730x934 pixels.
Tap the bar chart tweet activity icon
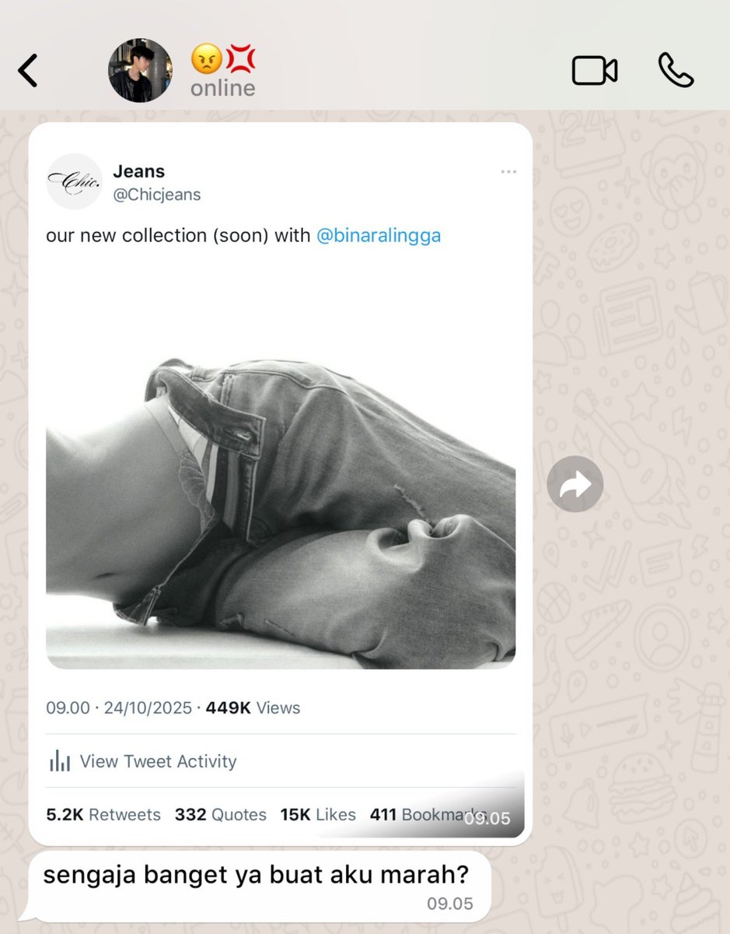(x=60, y=761)
